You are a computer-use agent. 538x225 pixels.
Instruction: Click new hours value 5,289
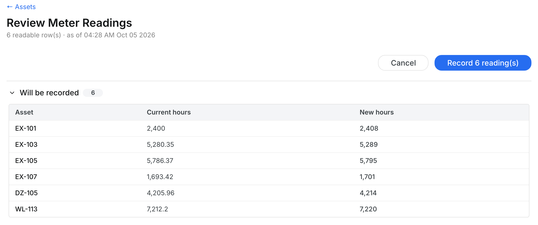369,145
